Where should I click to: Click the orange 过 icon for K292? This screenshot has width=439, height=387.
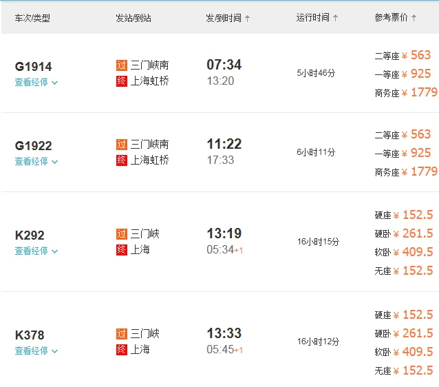coord(122,234)
